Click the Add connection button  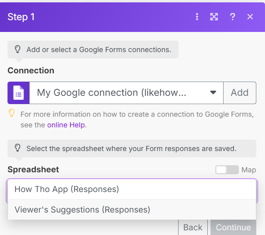(x=240, y=93)
